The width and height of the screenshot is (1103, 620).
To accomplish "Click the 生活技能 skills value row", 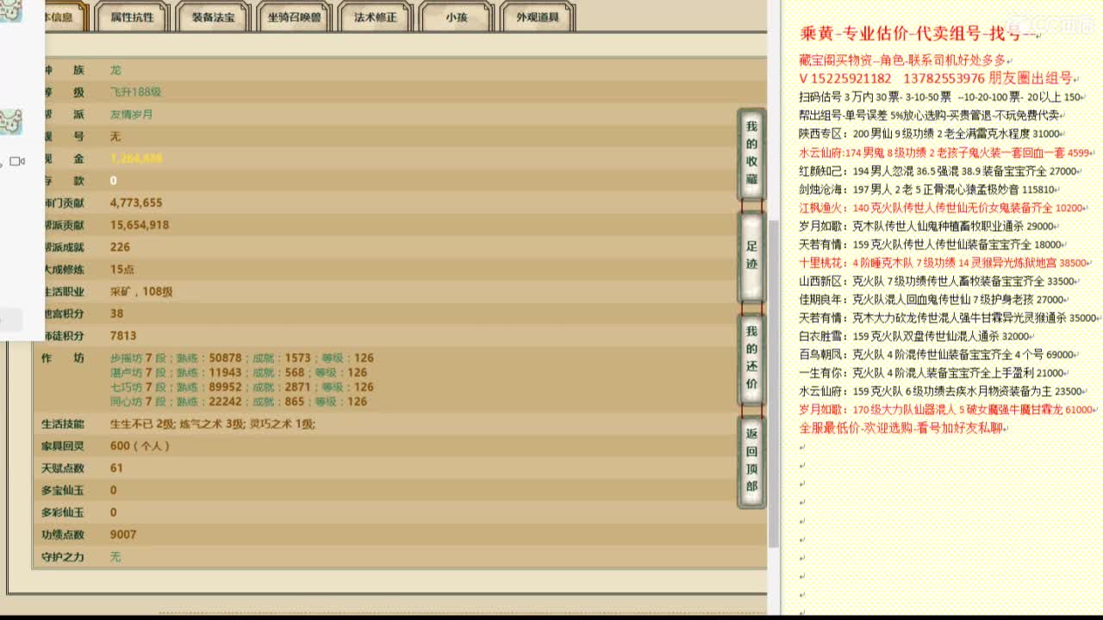I will [x=212, y=425].
